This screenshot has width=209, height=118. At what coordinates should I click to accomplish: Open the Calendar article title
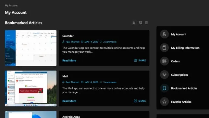click(x=68, y=36)
